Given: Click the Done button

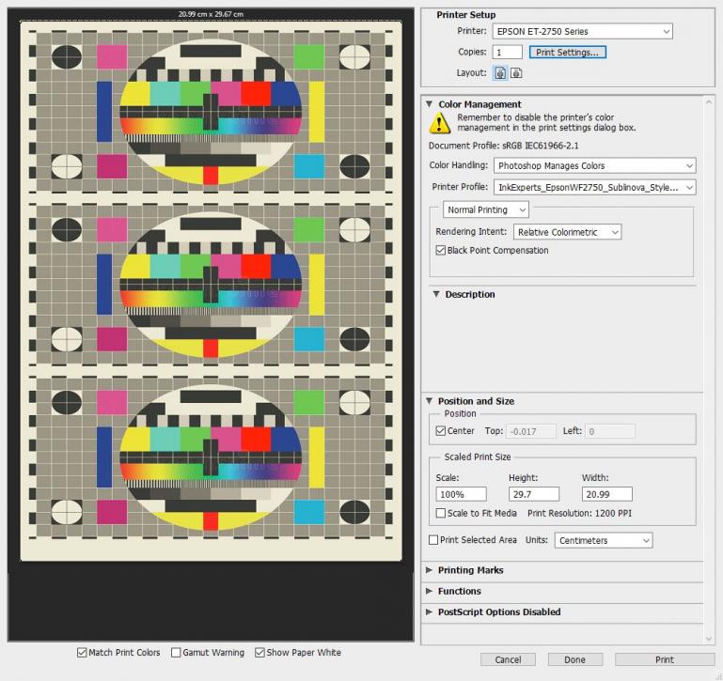Looking at the screenshot, I should pyautogui.click(x=574, y=659).
